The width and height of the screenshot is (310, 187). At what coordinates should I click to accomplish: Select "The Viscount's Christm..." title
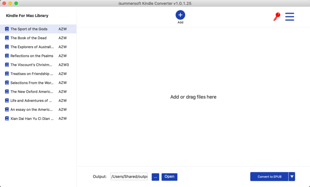[31, 65]
